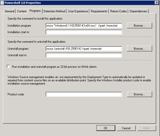Click the properties icon in title bar

point(2,3)
